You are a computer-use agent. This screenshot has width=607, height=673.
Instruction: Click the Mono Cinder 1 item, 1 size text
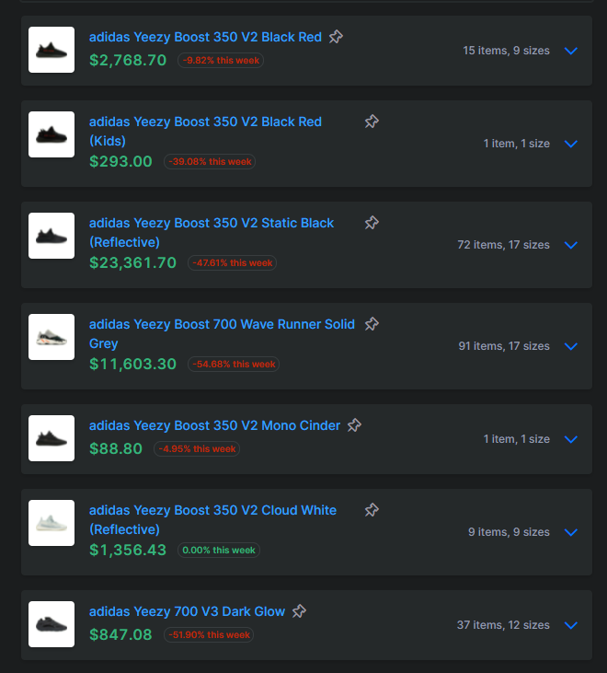[x=517, y=439]
